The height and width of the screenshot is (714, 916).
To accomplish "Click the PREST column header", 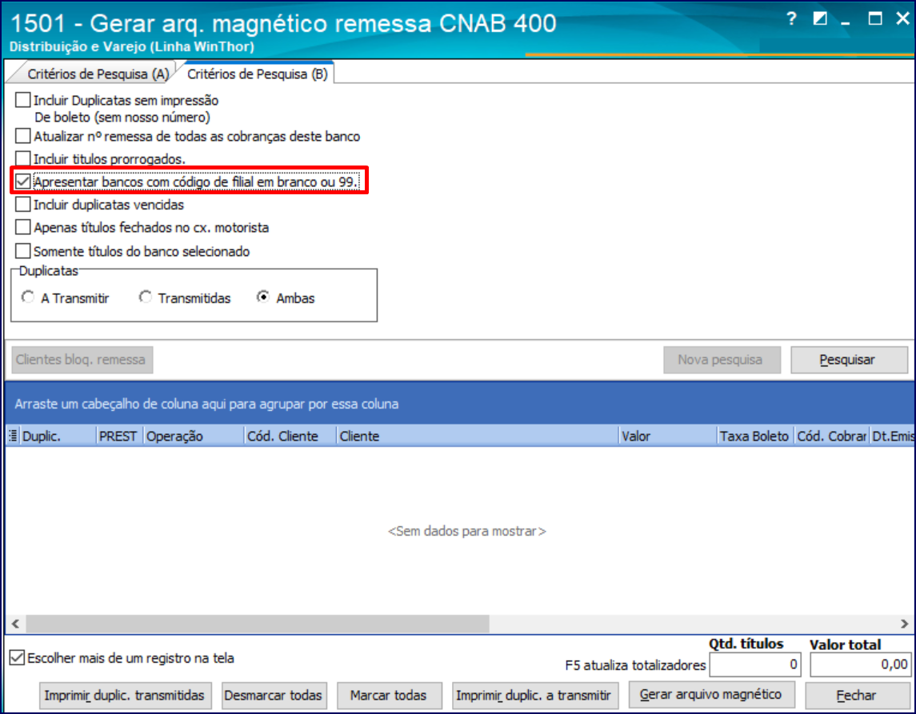I will click(120, 436).
